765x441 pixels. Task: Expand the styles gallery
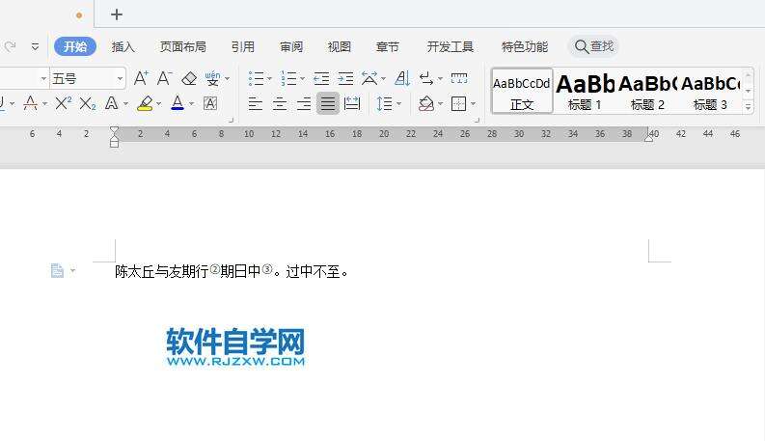coord(748,107)
